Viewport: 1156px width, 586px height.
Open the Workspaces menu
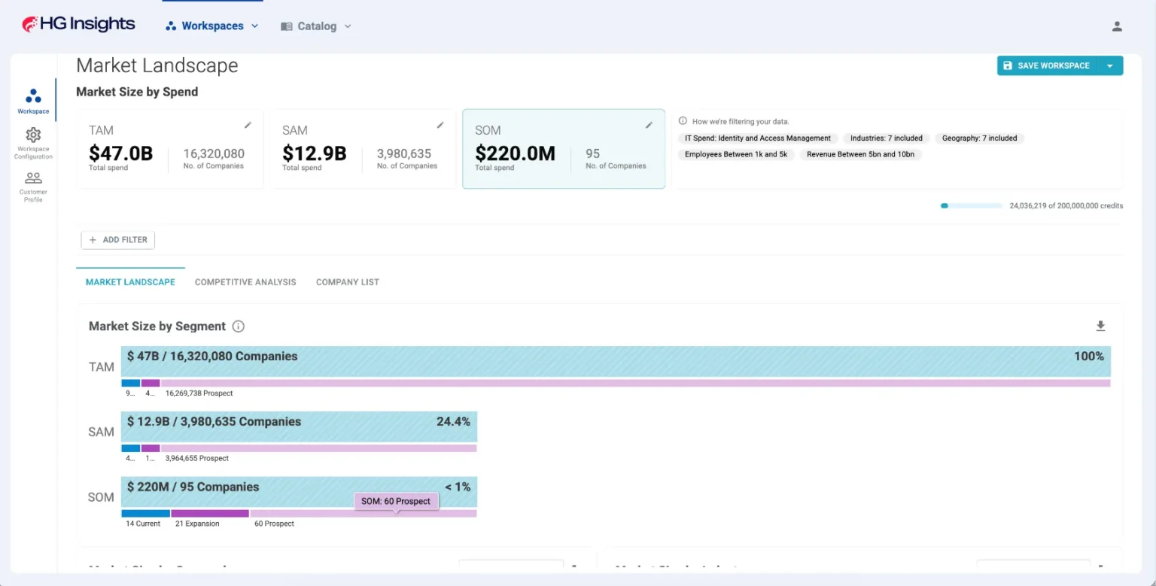(x=212, y=26)
